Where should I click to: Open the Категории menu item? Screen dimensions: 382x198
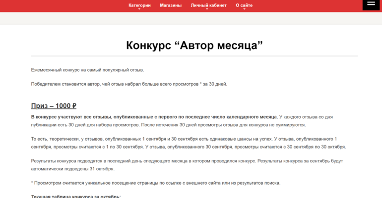click(x=139, y=5)
